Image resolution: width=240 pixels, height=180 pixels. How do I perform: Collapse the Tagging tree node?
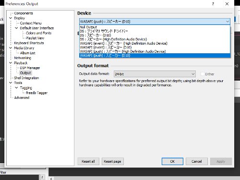point(16,88)
